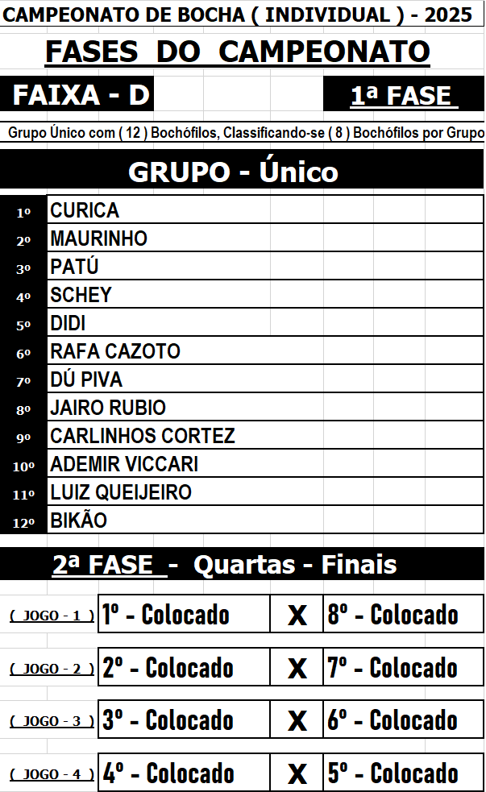The width and height of the screenshot is (486, 792).
Task: Click the CARLINHOS CORTEZ row
Action: click(x=265, y=435)
